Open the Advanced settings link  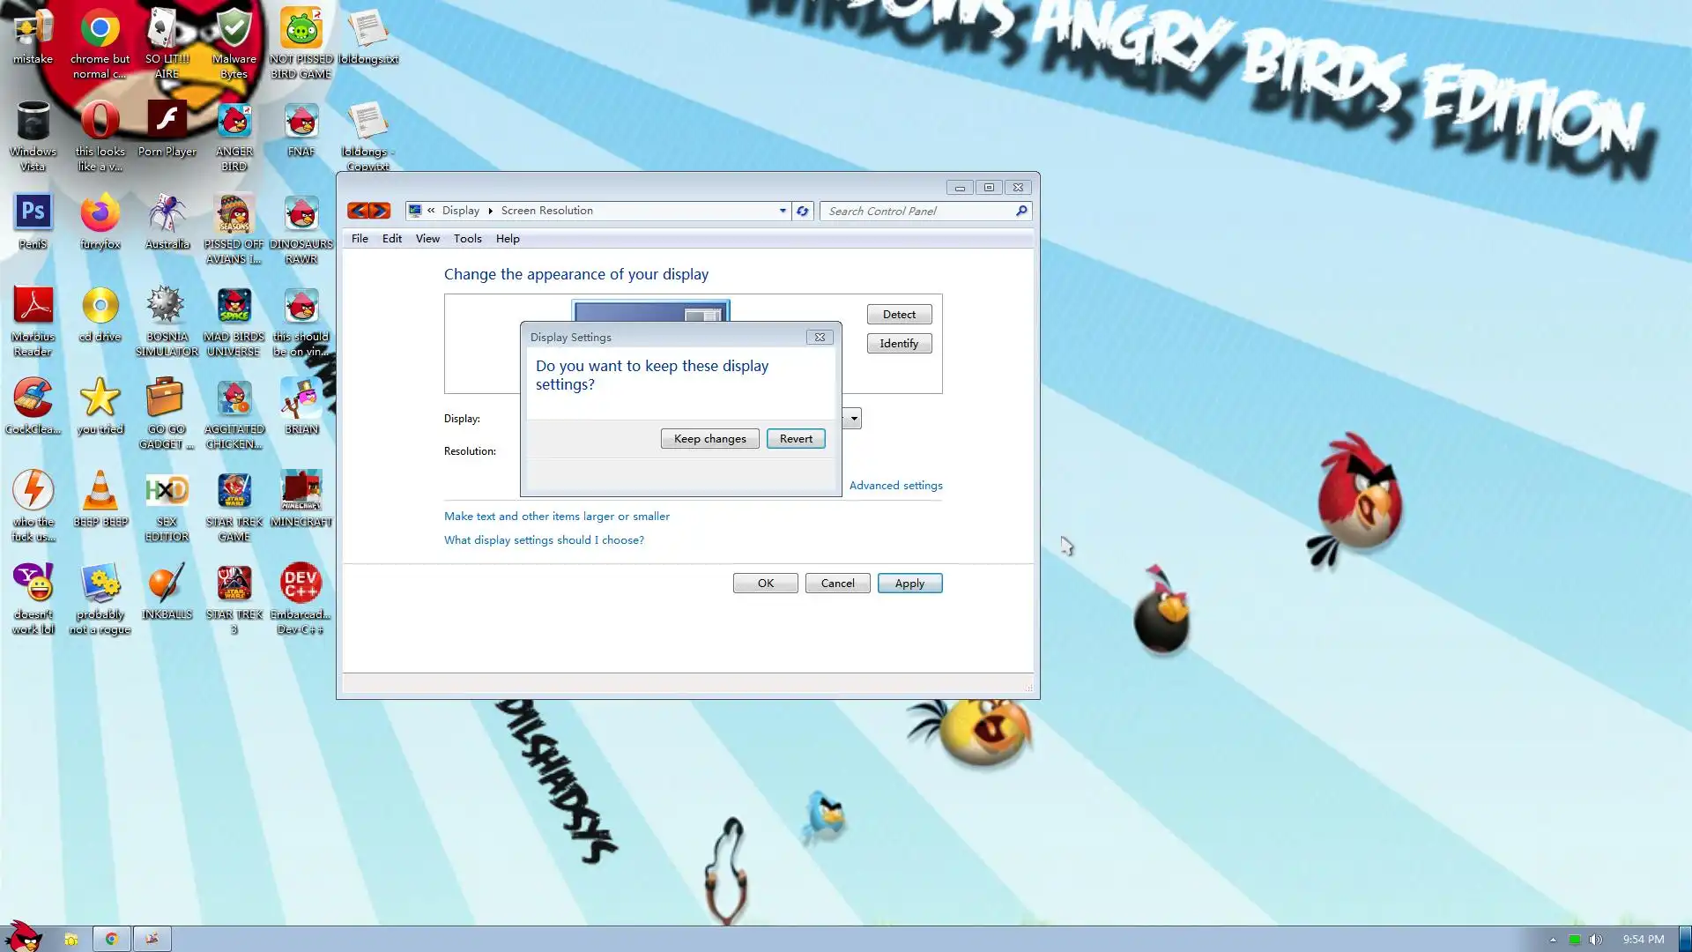(895, 486)
